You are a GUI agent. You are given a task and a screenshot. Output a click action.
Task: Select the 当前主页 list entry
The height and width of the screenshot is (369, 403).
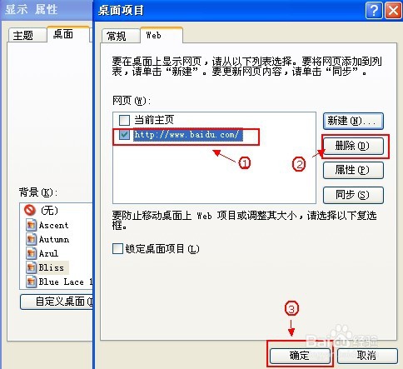tap(154, 120)
